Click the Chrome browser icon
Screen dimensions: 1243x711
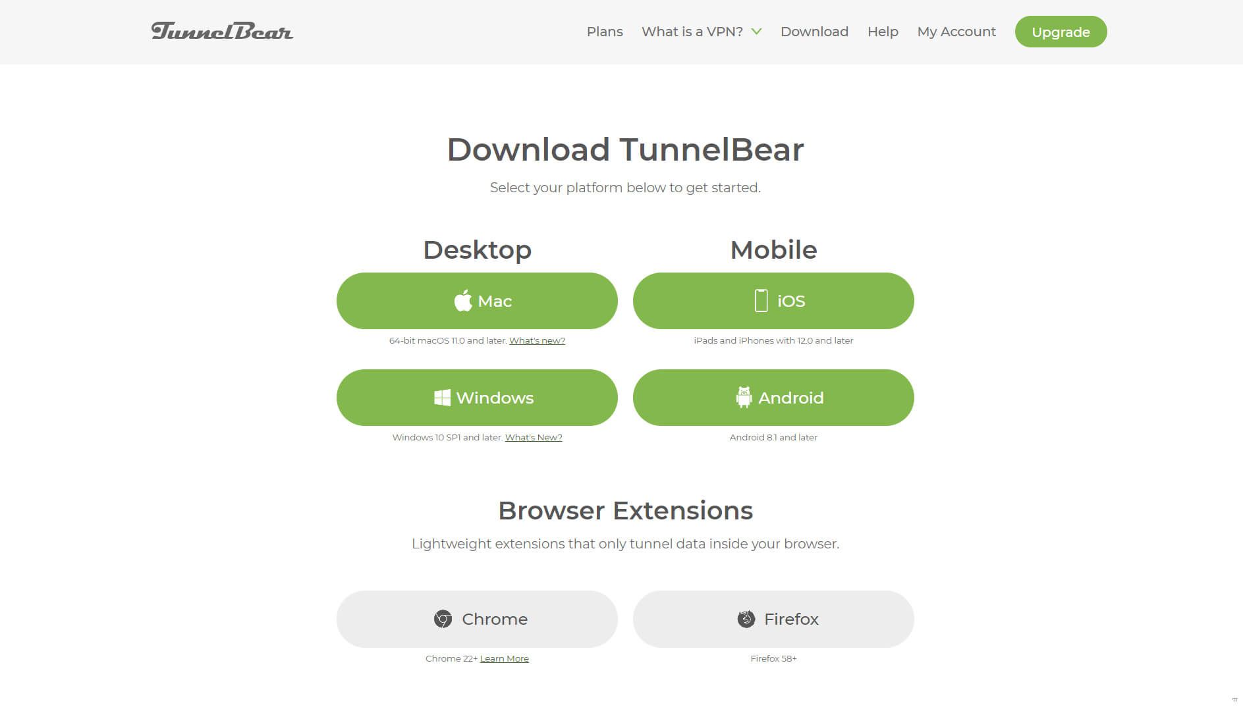coord(443,619)
